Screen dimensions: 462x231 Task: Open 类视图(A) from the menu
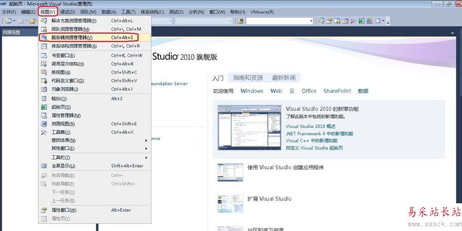point(95,72)
